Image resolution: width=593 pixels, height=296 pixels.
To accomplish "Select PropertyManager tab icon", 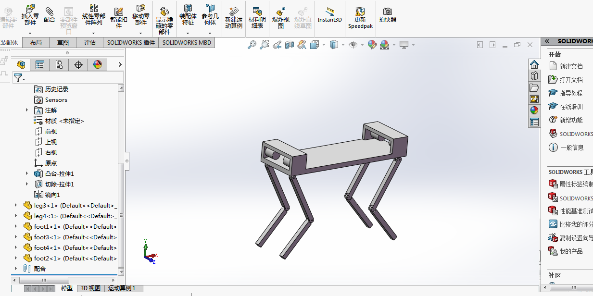I will (40, 64).
